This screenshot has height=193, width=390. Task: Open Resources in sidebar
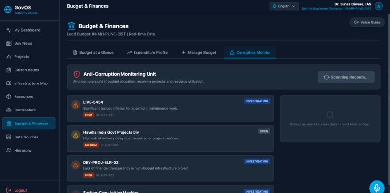(29, 96)
